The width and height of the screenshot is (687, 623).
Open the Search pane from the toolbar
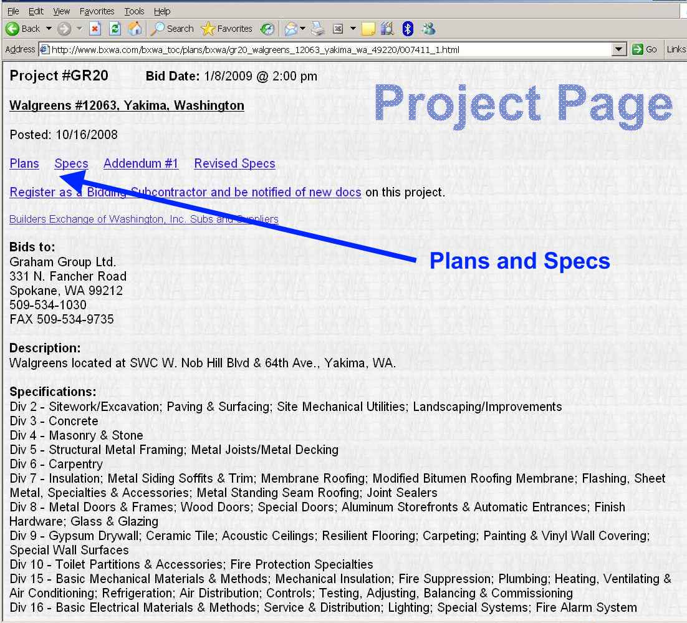(x=172, y=29)
